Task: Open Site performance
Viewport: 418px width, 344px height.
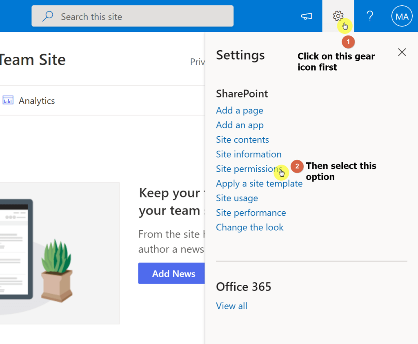Action: (x=251, y=213)
